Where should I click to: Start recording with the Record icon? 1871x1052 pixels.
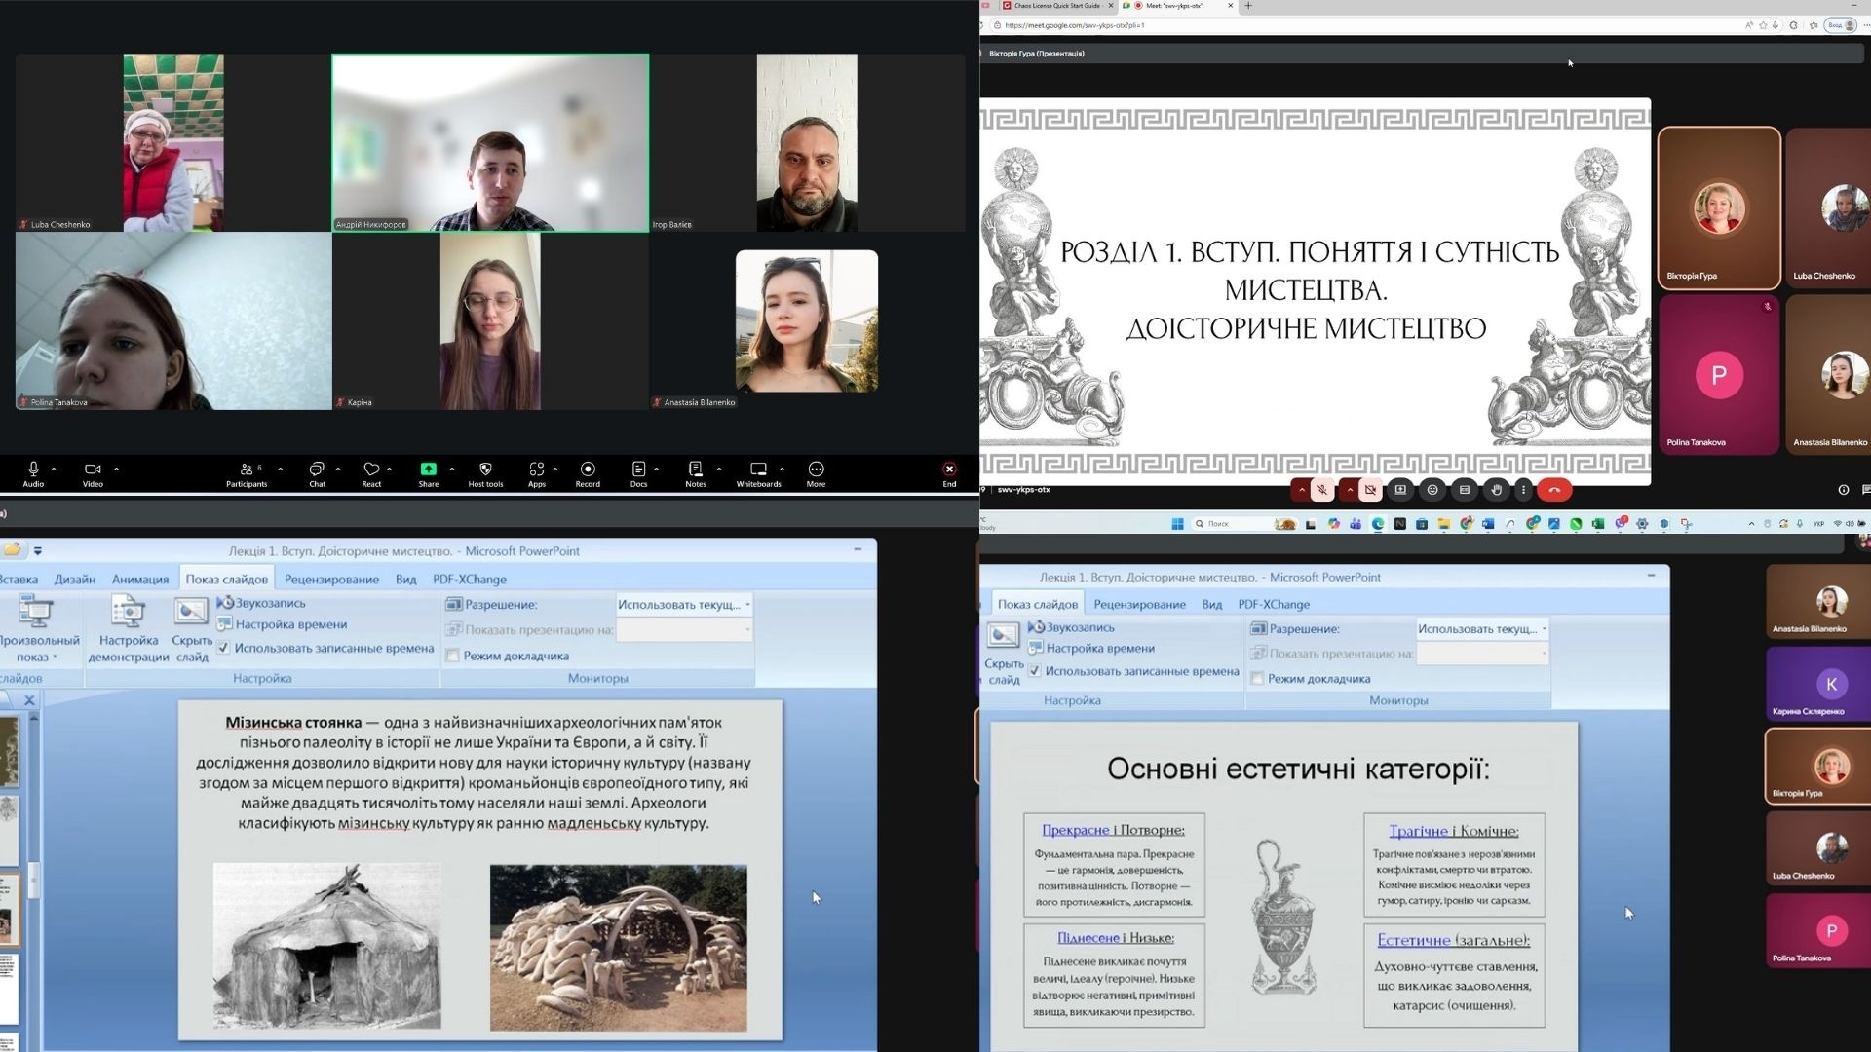pyautogui.click(x=588, y=470)
